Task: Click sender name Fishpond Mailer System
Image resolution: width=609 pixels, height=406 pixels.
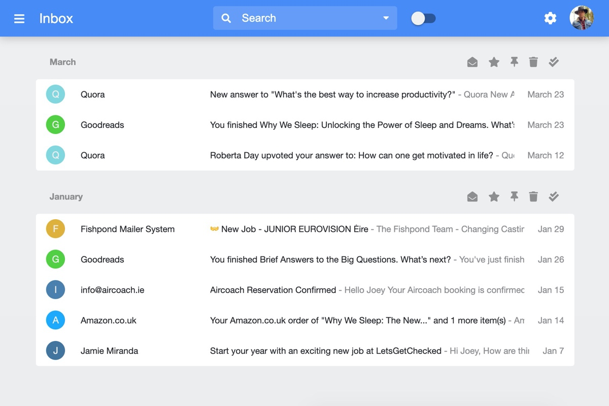Action: click(x=127, y=229)
